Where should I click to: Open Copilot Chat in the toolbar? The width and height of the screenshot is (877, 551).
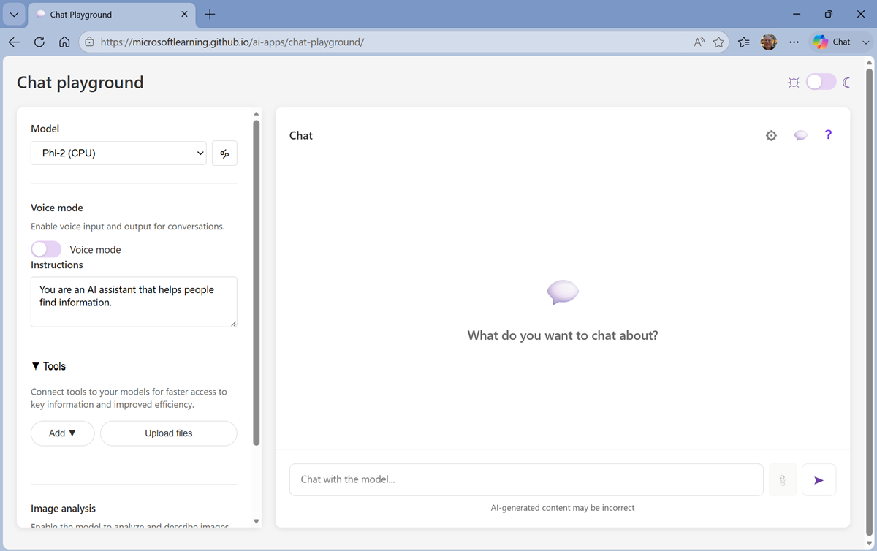[x=832, y=42]
